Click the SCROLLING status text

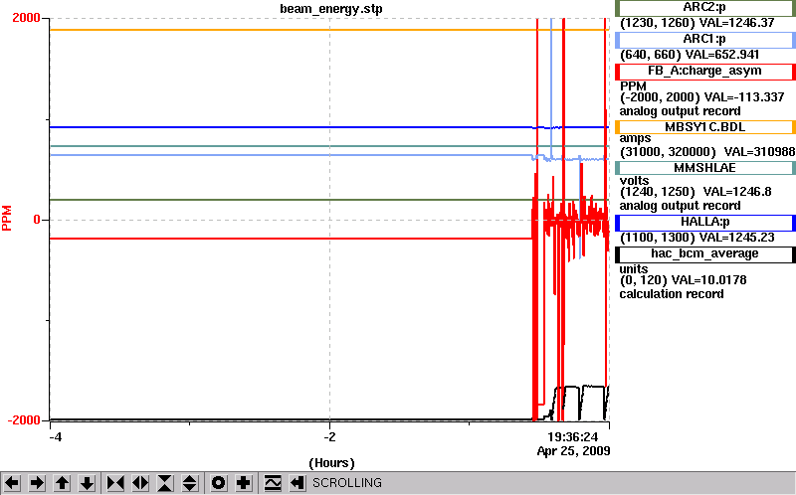tap(347, 483)
